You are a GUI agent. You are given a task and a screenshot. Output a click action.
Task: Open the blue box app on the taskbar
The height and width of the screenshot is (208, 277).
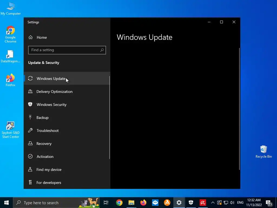point(155,203)
